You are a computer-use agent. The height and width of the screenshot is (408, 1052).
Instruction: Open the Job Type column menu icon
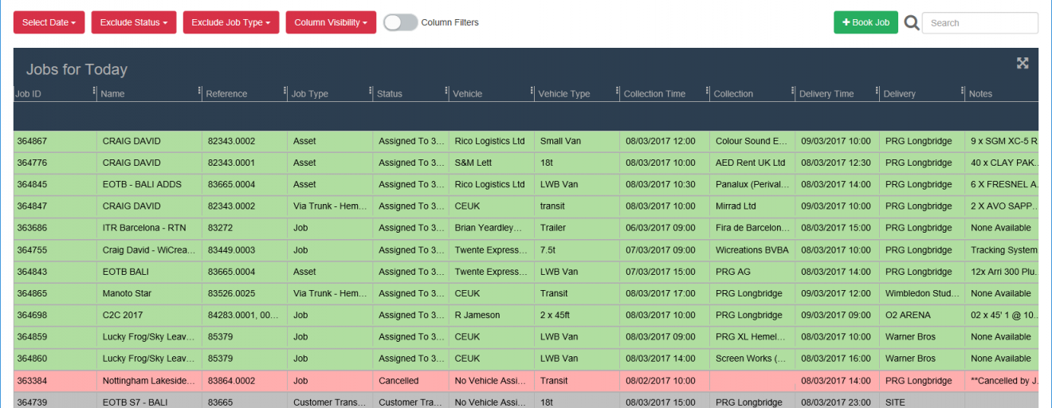[x=371, y=93]
